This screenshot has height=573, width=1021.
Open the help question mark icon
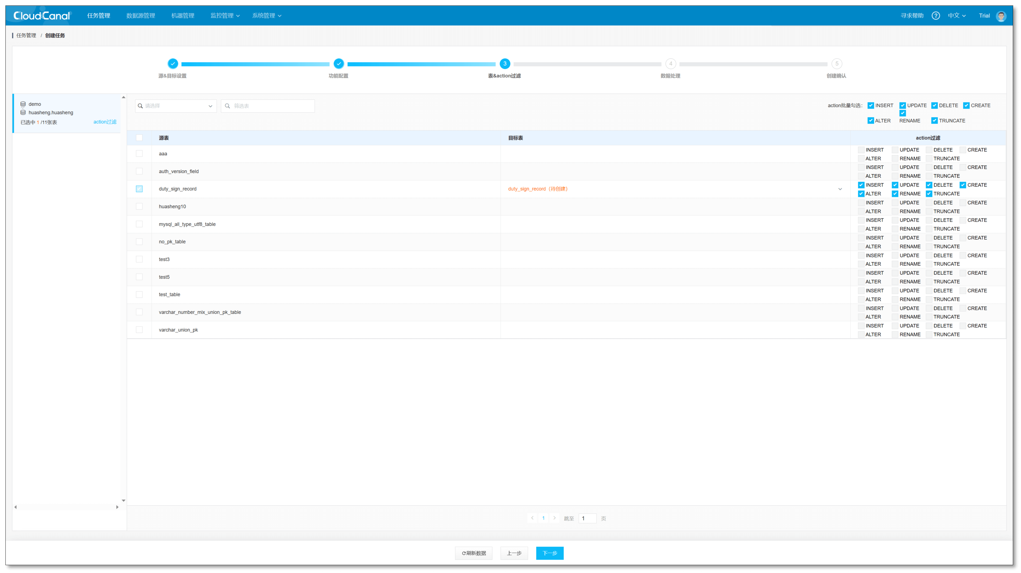coord(936,16)
